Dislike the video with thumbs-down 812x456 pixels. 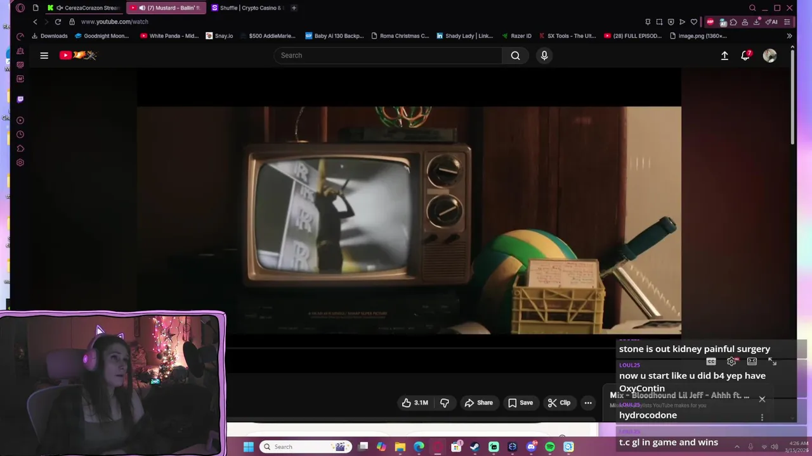click(x=445, y=403)
